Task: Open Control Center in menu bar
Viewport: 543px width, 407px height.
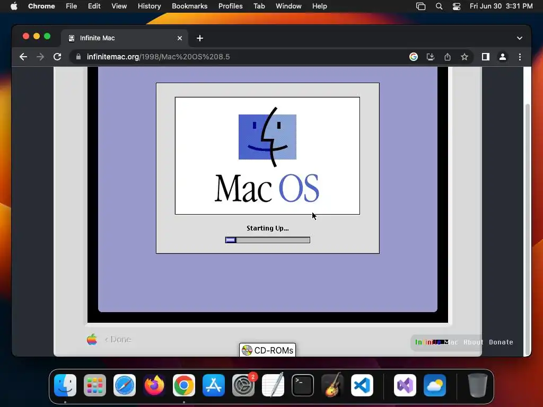Action: [457, 6]
